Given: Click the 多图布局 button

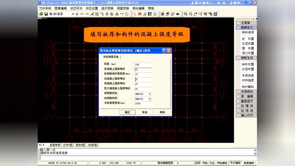Looking at the screenshot, I should (x=55, y=145).
